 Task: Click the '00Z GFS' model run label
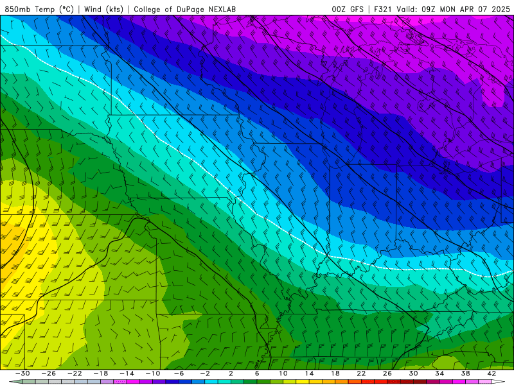click(x=348, y=9)
